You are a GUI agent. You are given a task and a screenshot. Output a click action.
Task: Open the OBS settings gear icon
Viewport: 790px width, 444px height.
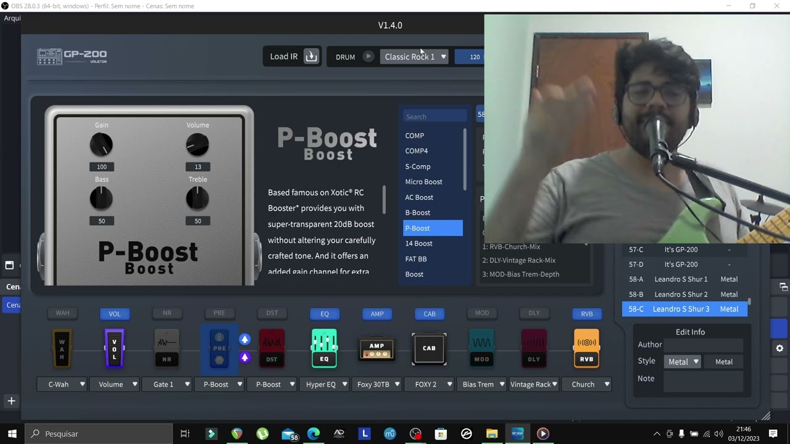tap(780, 348)
